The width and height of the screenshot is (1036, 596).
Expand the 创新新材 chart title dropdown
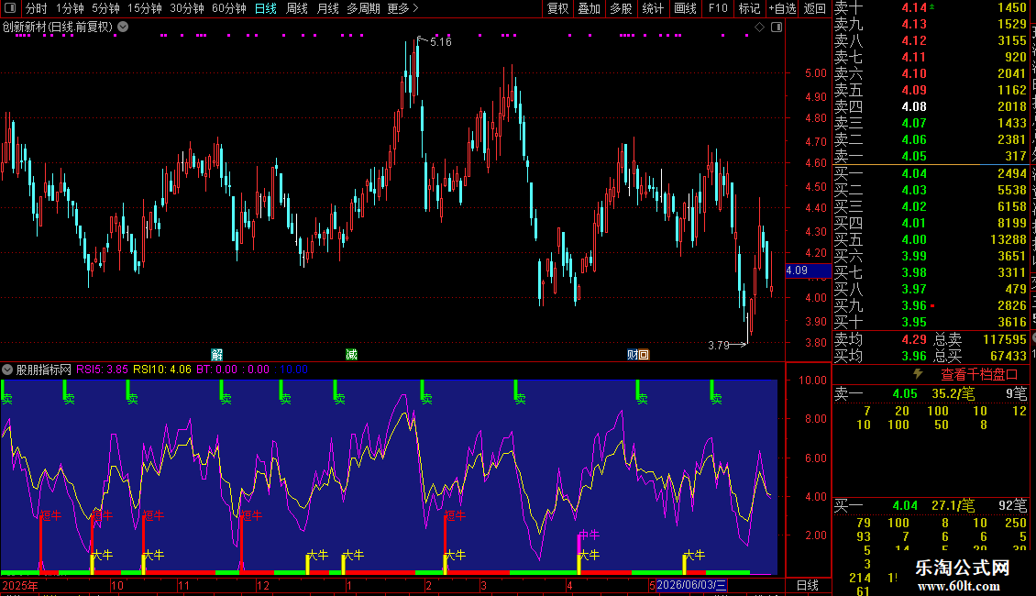(x=123, y=28)
